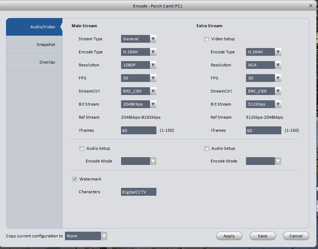Open Main Stream Type dropdown showing General
Image resolution: width=318 pixels, height=249 pixels.
pos(138,39)
